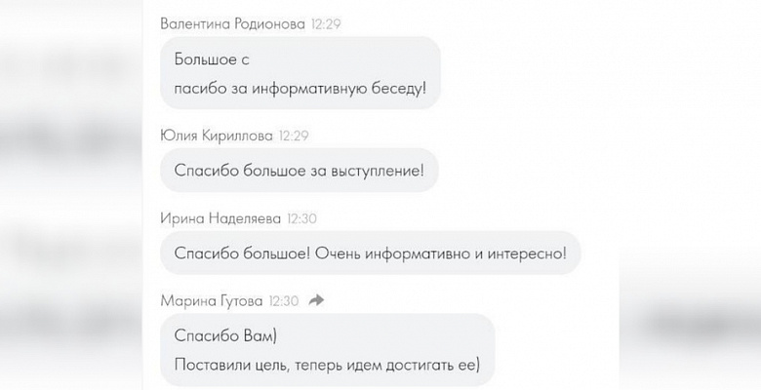
Task: Select message 'Поставили цель, теперь идем достигать ее)'
Action: 327,365
